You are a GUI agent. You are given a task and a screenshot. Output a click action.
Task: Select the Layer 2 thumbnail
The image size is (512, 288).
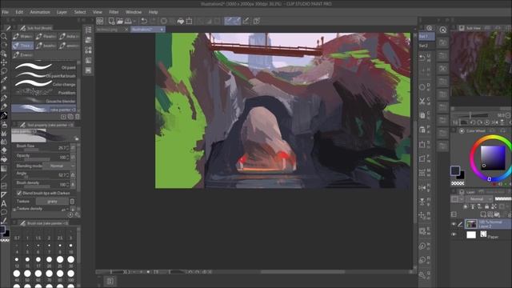click(471, 224)
